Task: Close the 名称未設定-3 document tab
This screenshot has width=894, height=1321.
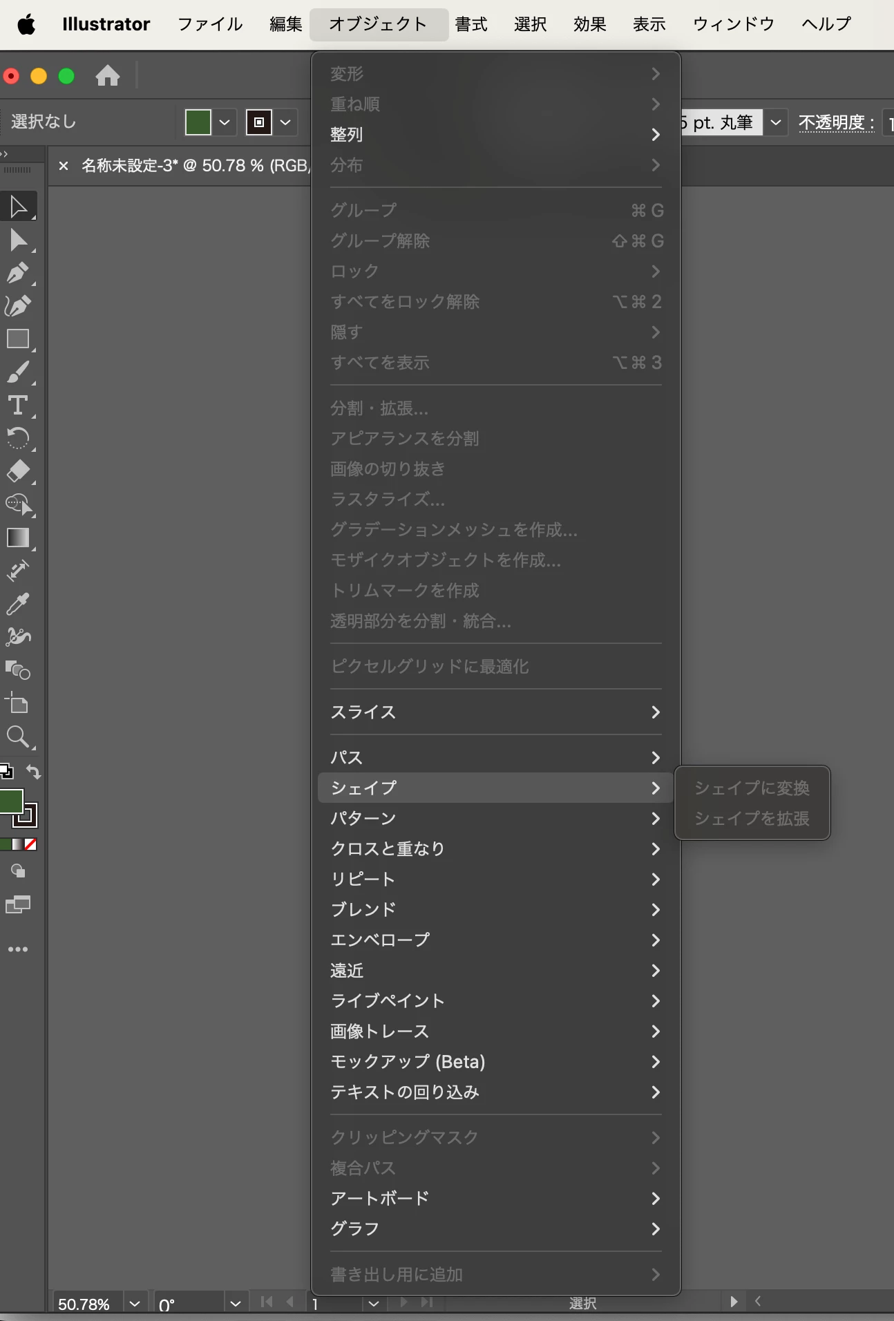Action: click(64, 166)
